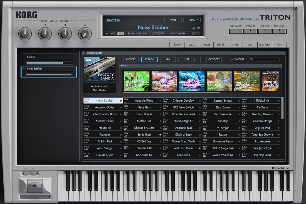The image size is (306, 204).
Task: Favorite the Noisy Stabber star
Action: 121,101
